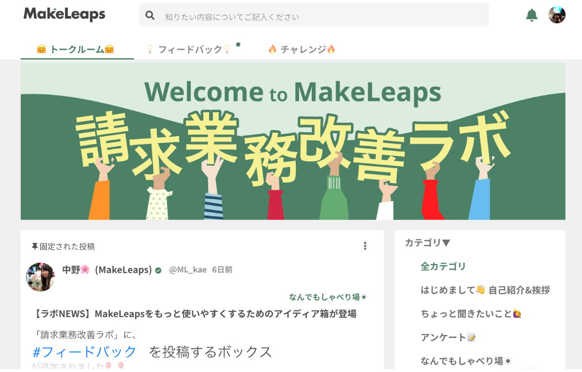Select ちょっと聞きたいこと category
The height and width of the screenshot is (372, 582).
coord(471,314)
